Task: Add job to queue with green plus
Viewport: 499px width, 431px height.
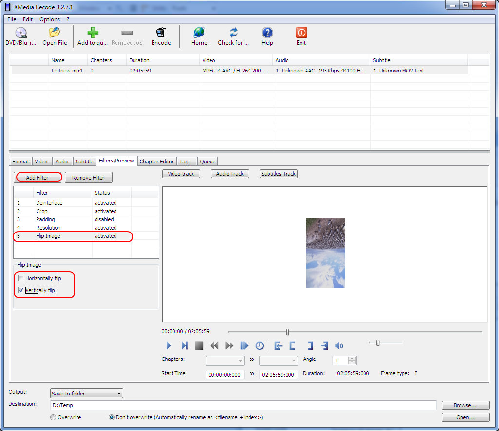Action: click(93, 33)
